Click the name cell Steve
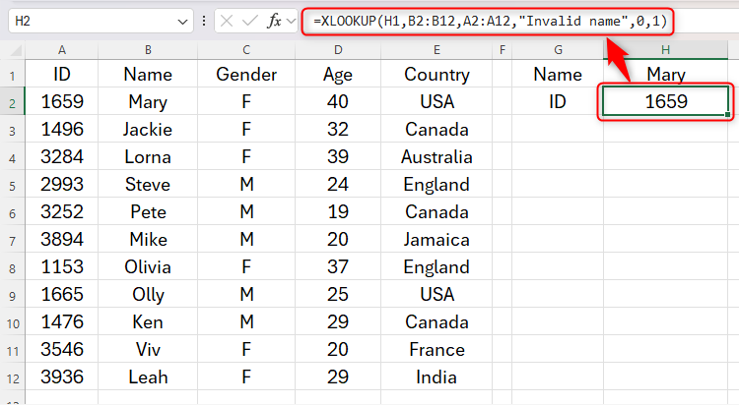The width and height of the screenshot is (739, 405). click(148, 184)
